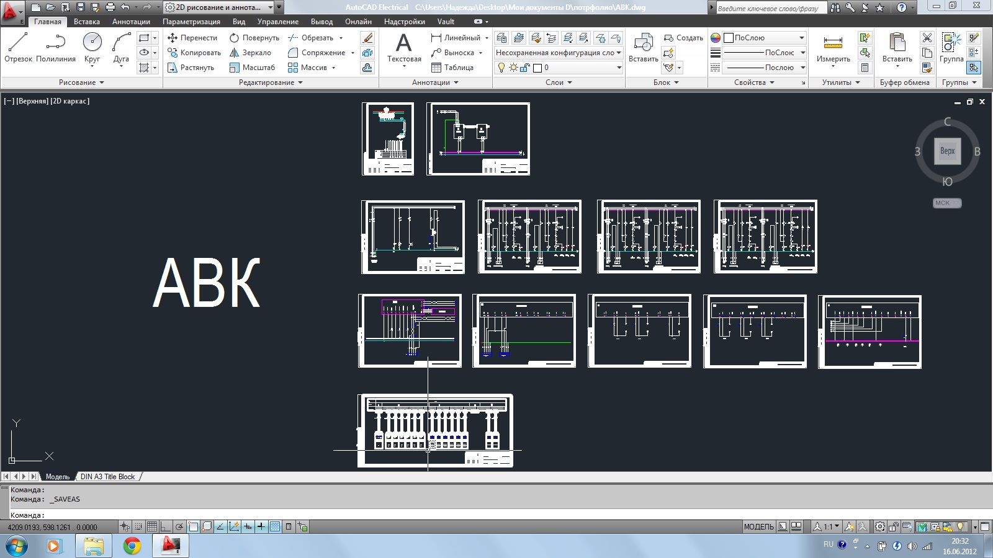Open the Параметризация ribbon tab
This screenshot has width=993, height=558.
pos(191,22)
